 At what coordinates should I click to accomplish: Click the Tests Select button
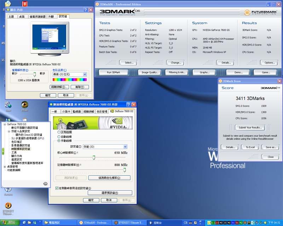click(x=129, y=63)
